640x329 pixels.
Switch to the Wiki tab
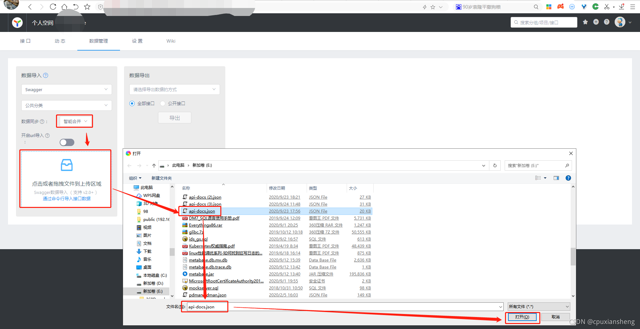(171, 41)
